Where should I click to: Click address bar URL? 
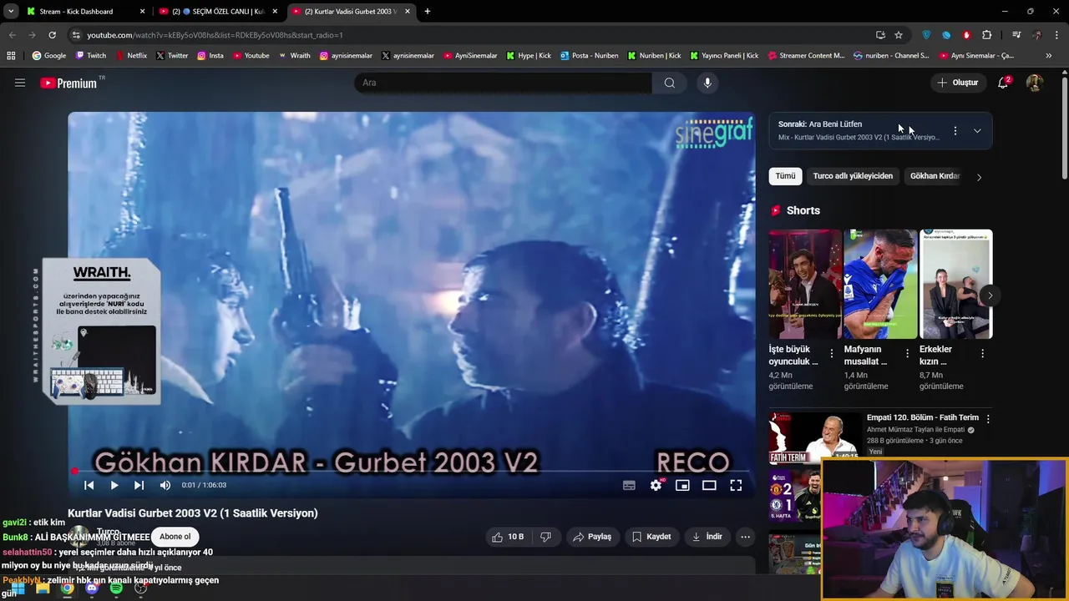point(215,35)
